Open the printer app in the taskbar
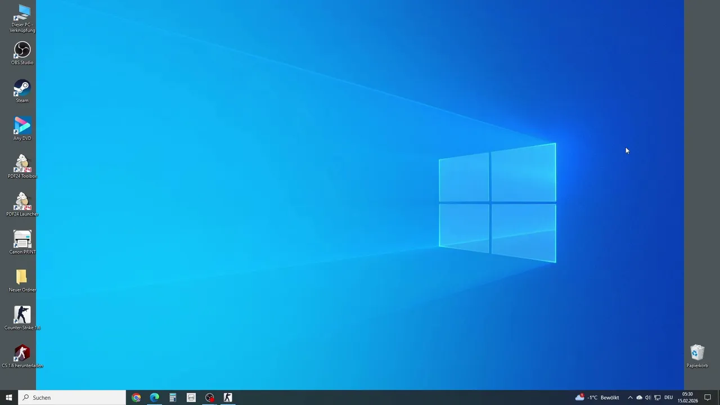Image resolution: width=720 pixels, height=405 pixels. coord(191,398)
